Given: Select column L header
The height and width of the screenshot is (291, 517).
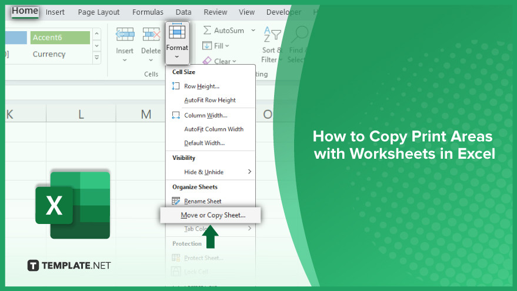Looking at the screenshot, I should (81, 115).
